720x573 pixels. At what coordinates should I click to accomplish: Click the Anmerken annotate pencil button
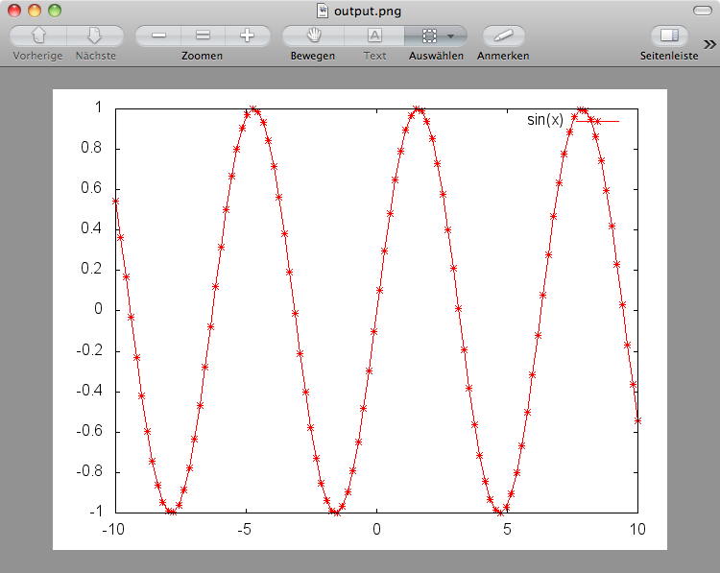pos(503,36)
